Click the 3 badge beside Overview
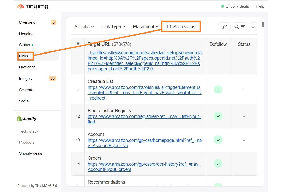 click(x=54, y=22)
